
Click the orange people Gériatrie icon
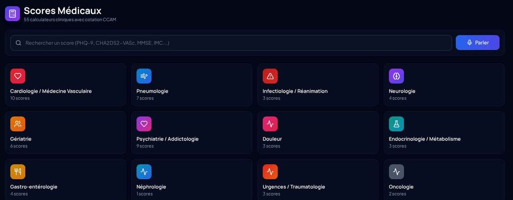(18, 124)
